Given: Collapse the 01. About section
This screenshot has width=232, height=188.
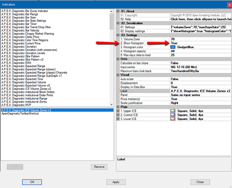Looking at the screenshot, I should tap(118, 11).
